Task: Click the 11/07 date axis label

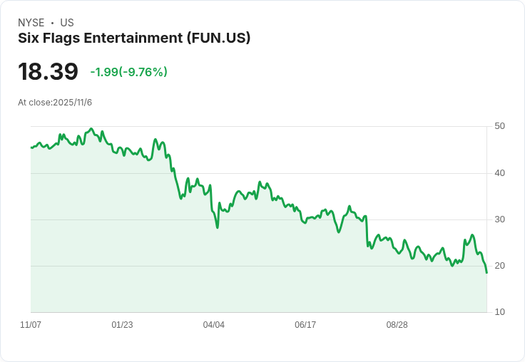Action: [31, 325]
